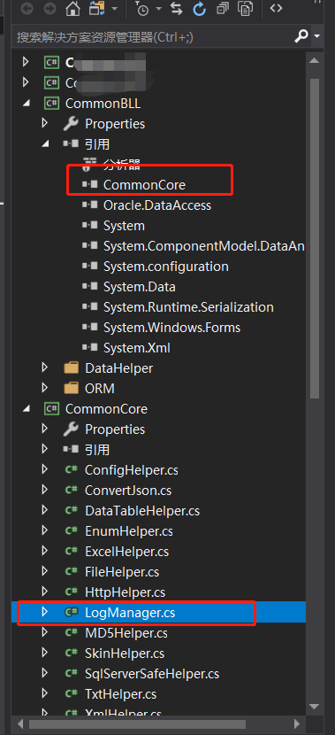Image resolution: width=335 pixels, height=735 pixels.
Task: Click the LogManager.cs file icon
Action: [71, 612]
